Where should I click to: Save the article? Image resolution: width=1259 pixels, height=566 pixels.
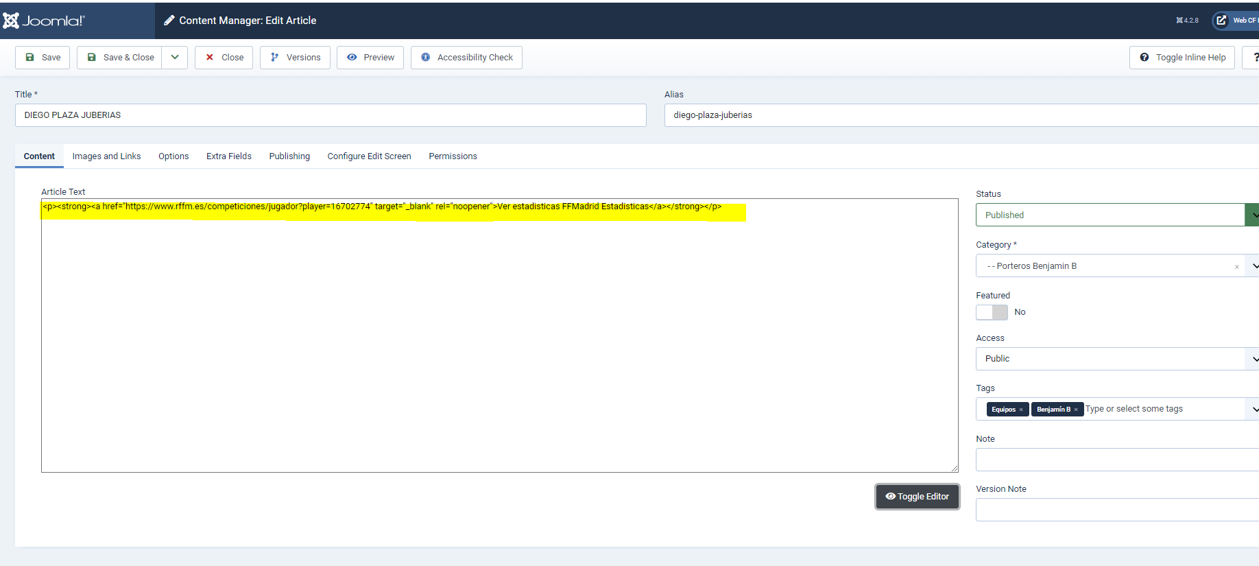click(x=43, y=58)
